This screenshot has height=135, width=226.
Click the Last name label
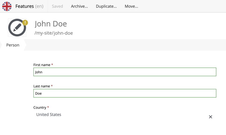[42, 86]
